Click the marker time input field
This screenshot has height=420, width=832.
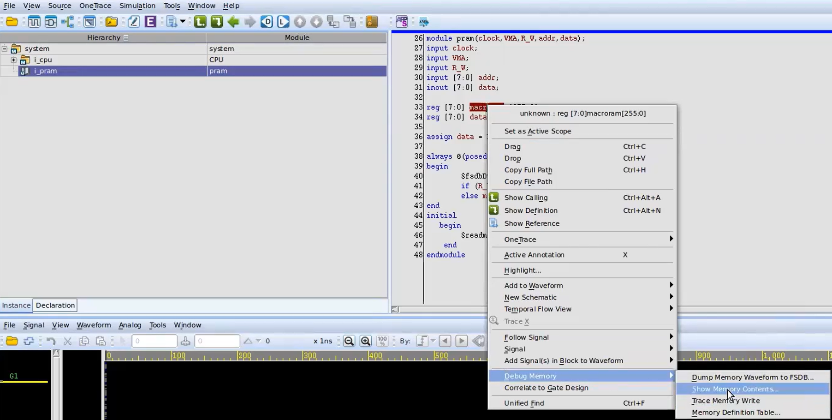click(217, 341)
